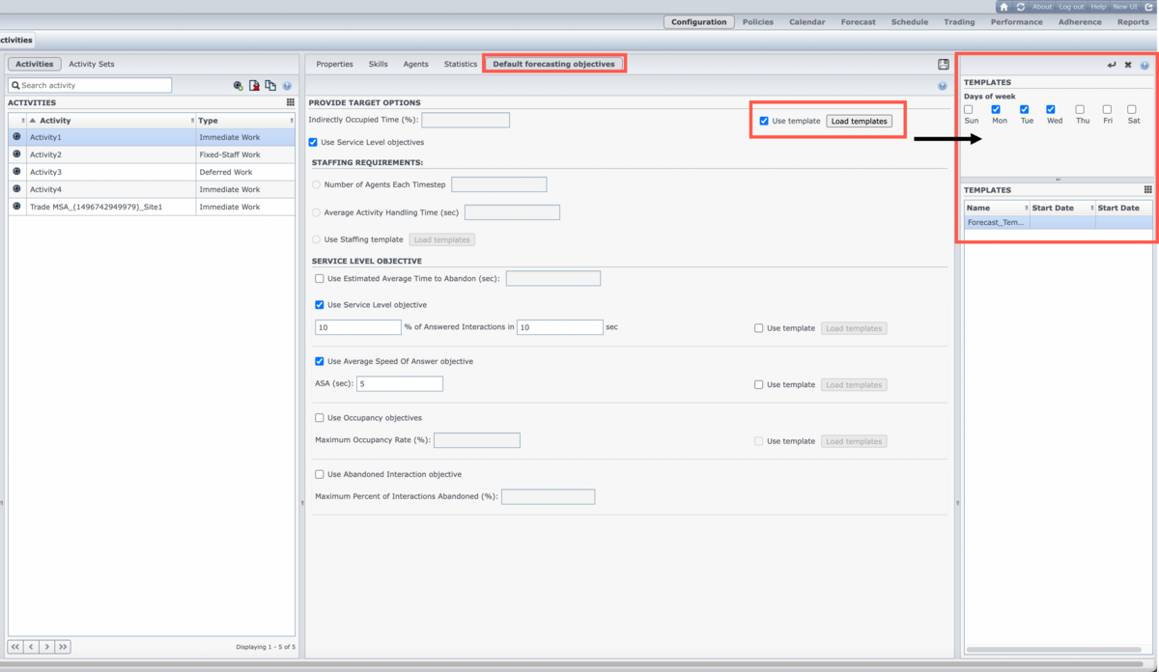Enable the Thu day checkbox
This screenshot has height=672, width=1159.
tap(1080, 110)
